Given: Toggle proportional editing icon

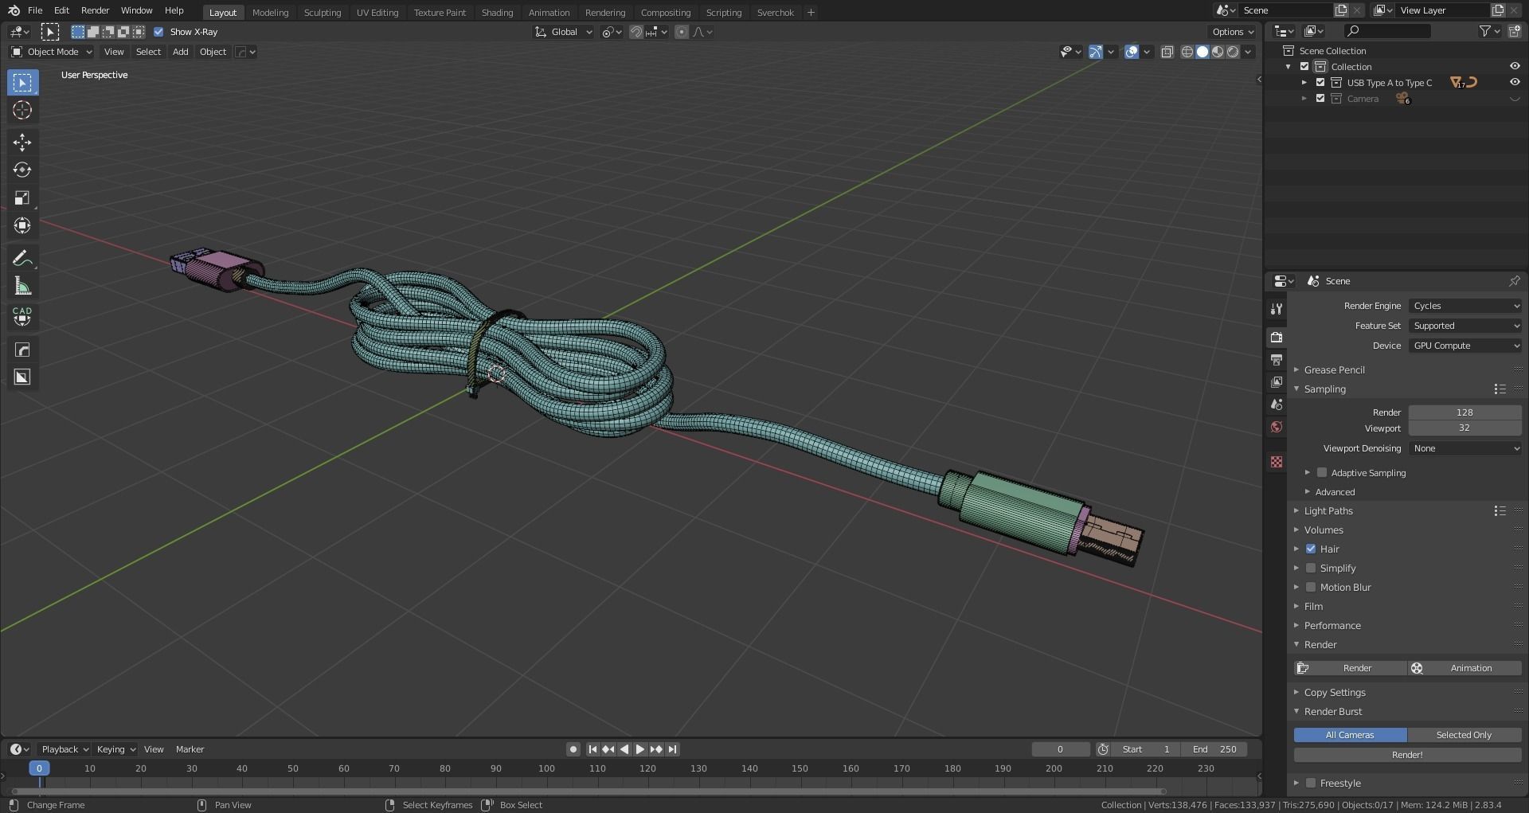Looking at the screenshot, I should pyautogui.click(x=682, y=32).
